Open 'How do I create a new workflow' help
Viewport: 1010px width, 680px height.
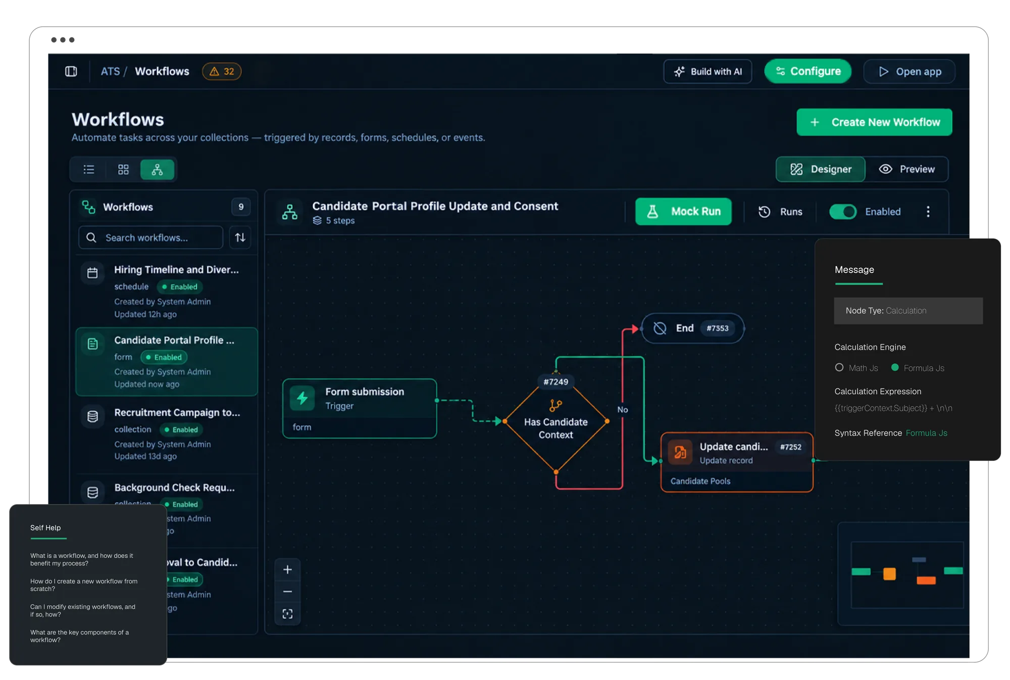[84, 585]
